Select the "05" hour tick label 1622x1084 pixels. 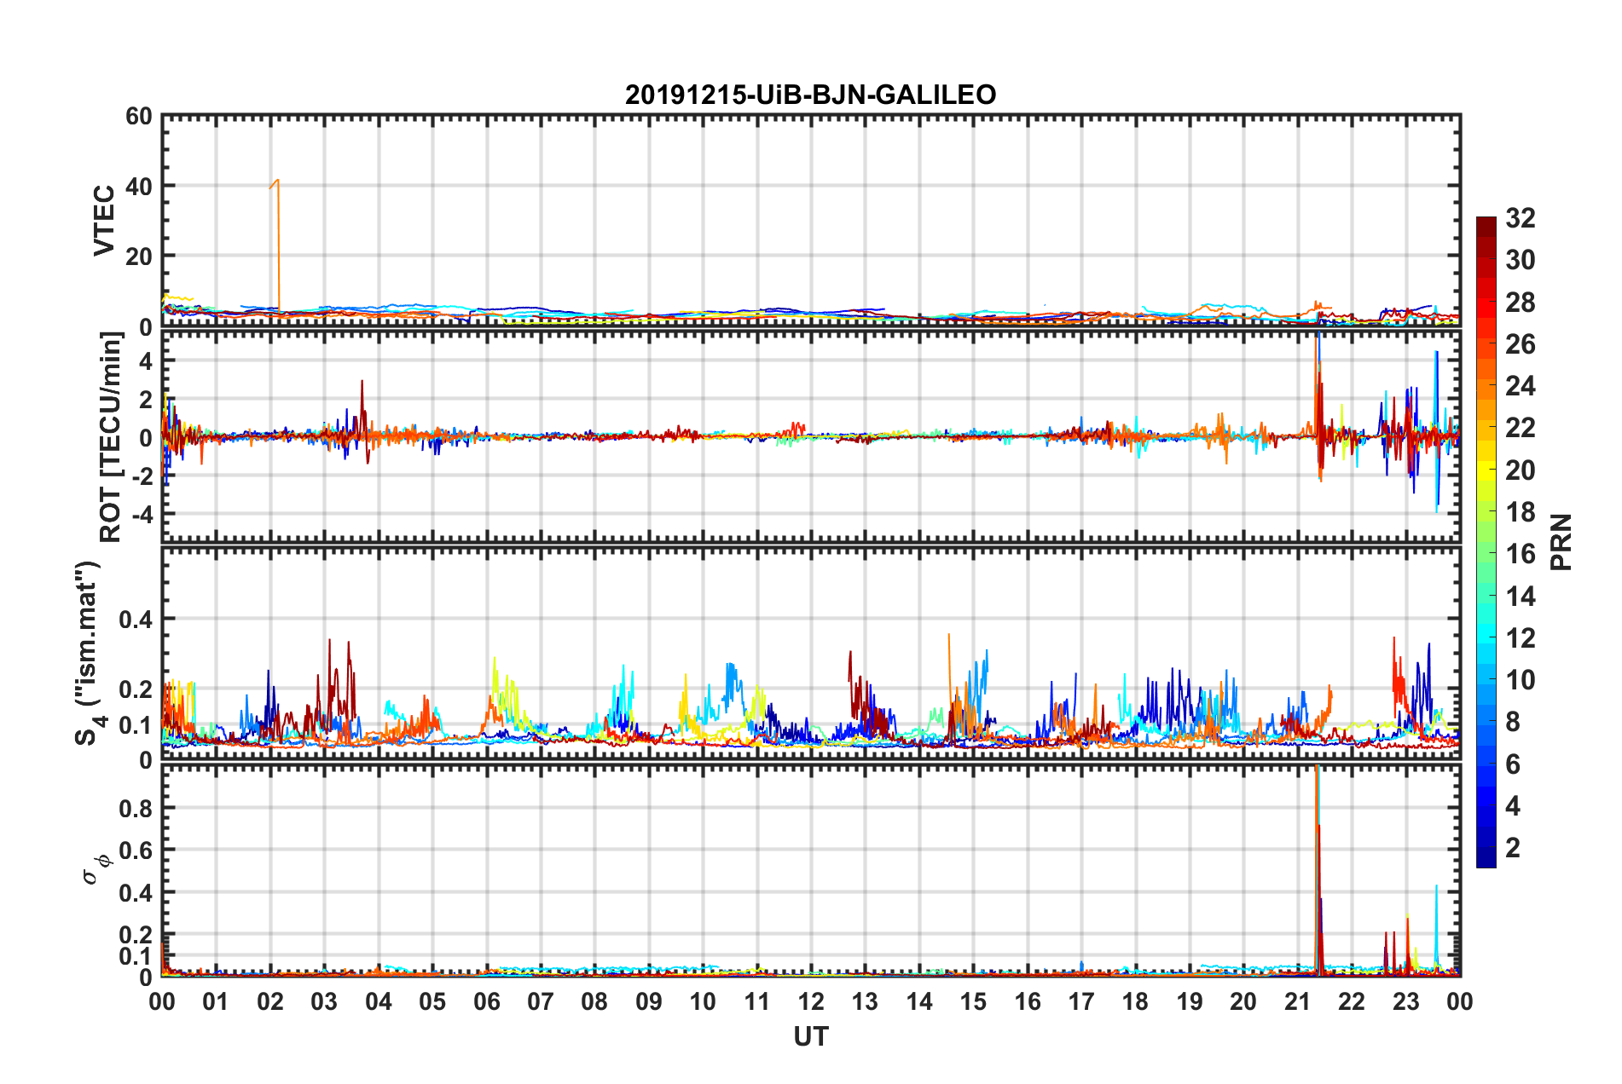(432, 1002)
